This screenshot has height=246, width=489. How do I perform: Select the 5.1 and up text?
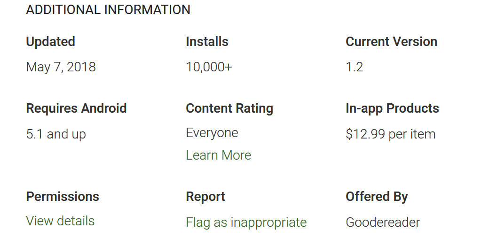click(56, 134)
